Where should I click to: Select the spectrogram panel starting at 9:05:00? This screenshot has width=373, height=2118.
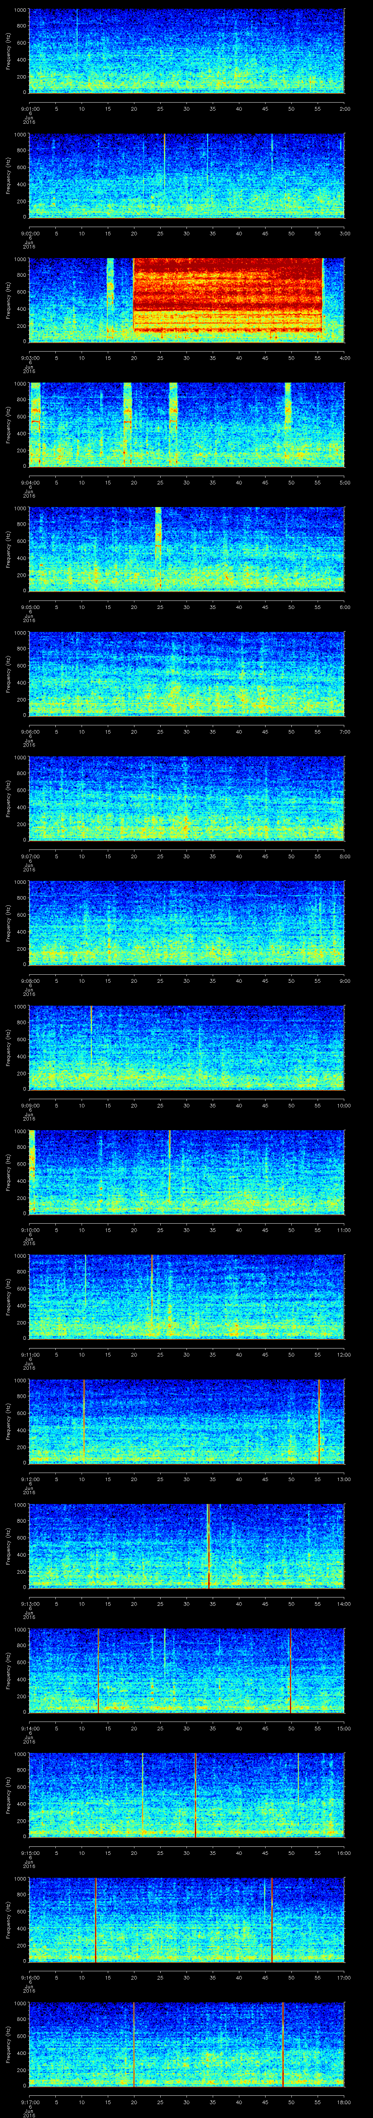(x=187, y=550)
